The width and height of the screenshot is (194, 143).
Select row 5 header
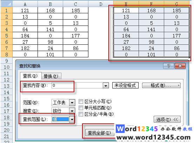7,35
